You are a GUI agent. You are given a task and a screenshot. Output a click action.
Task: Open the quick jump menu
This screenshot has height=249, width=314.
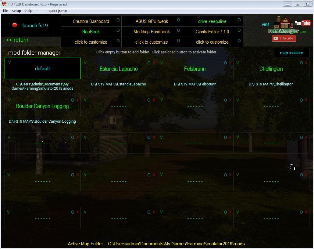tap(57, 11)
